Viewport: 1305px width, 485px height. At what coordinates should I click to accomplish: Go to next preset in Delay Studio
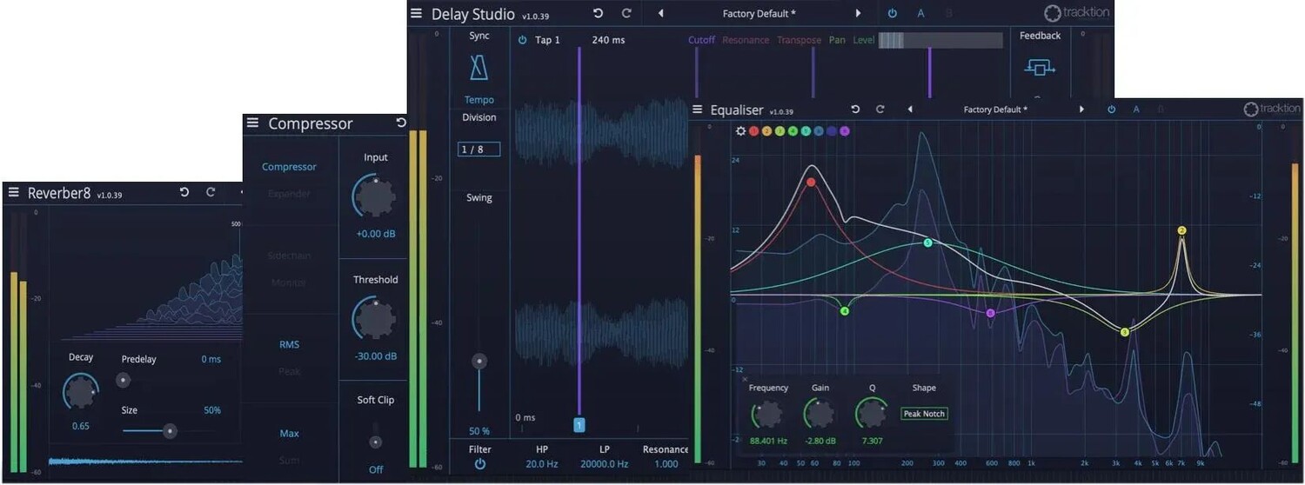[858, 13]
